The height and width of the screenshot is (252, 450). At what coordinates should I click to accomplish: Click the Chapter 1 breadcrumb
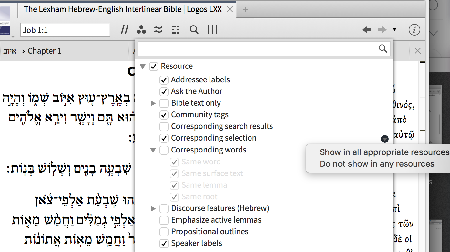click(x=45, y=51)
